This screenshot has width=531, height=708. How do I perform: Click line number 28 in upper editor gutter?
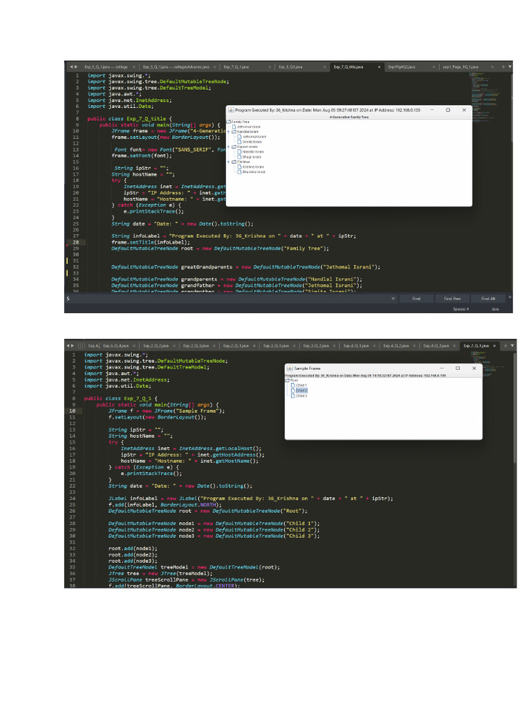click(x=76, y=242)
